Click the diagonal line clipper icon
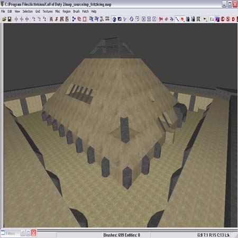The width and height of the screenshot is (238, 238). click(177, 19)
